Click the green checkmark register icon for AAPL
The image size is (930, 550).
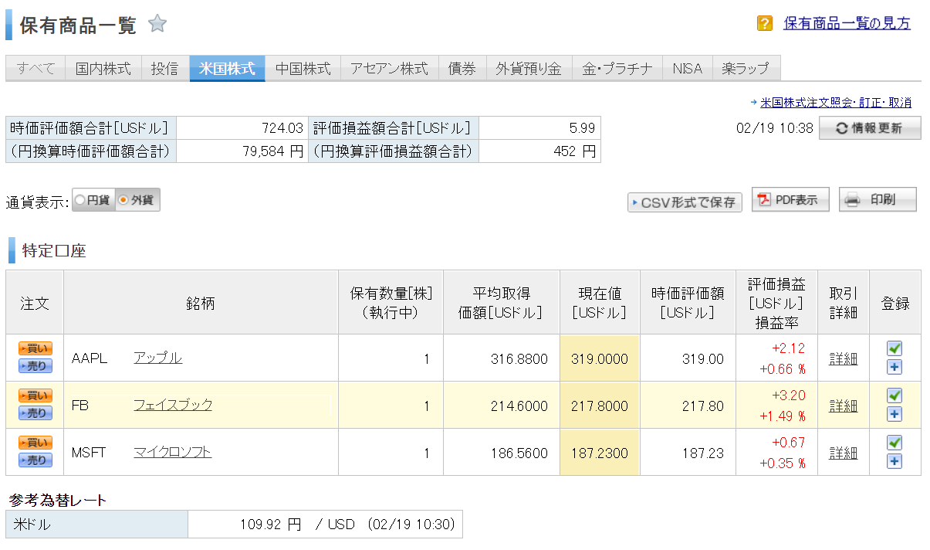pos(894,348)
